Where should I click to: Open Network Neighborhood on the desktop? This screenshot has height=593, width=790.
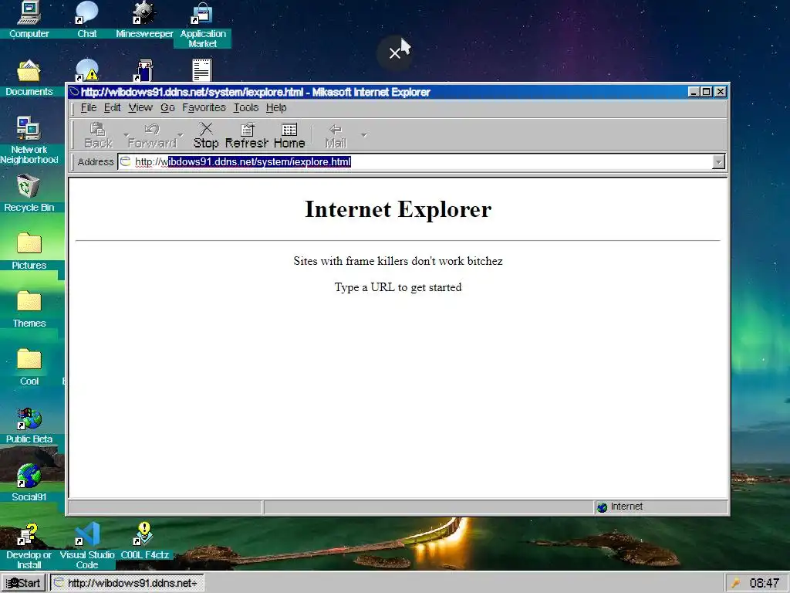coord(29,141)
